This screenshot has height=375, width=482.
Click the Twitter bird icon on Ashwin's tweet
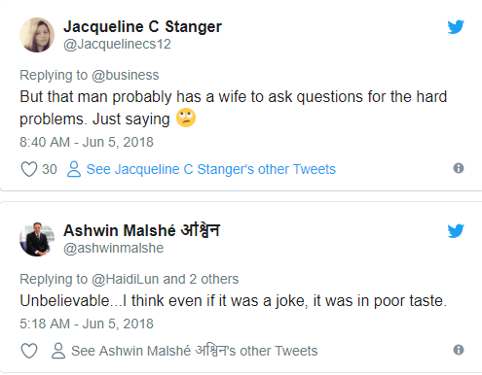[x=456, y=231]
